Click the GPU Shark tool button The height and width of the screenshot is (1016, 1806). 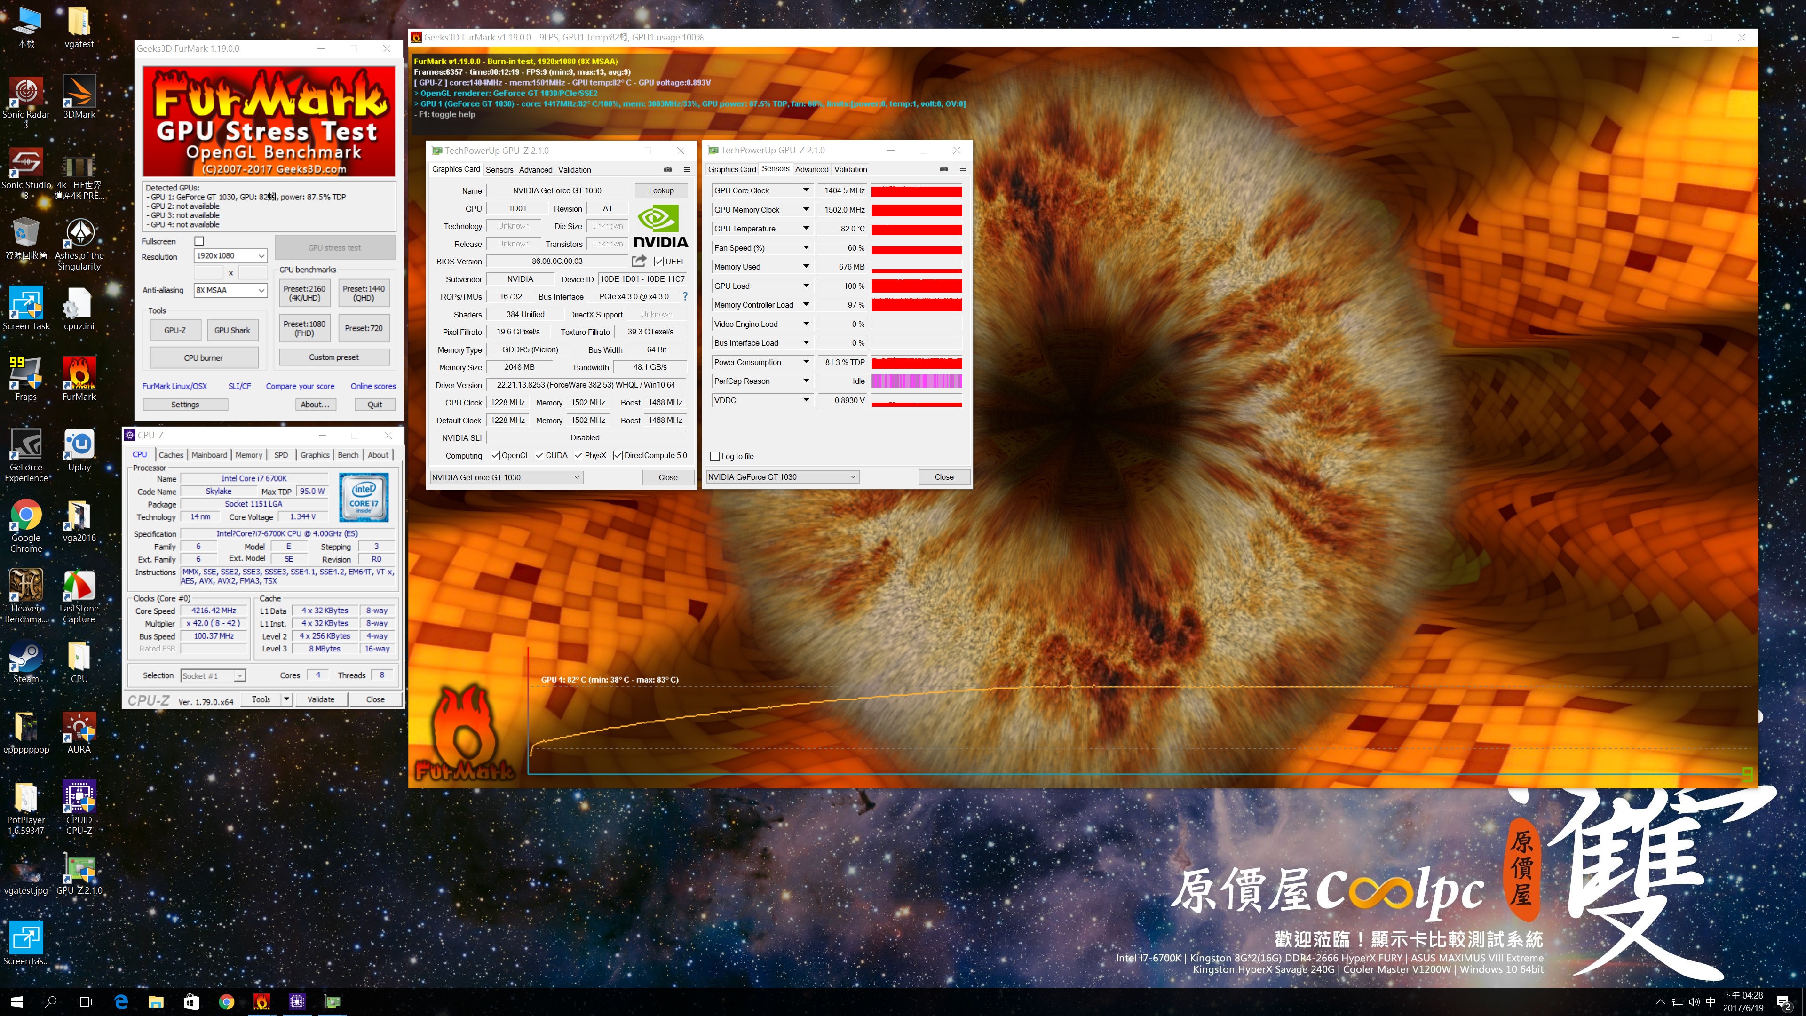tap(232, 330)
